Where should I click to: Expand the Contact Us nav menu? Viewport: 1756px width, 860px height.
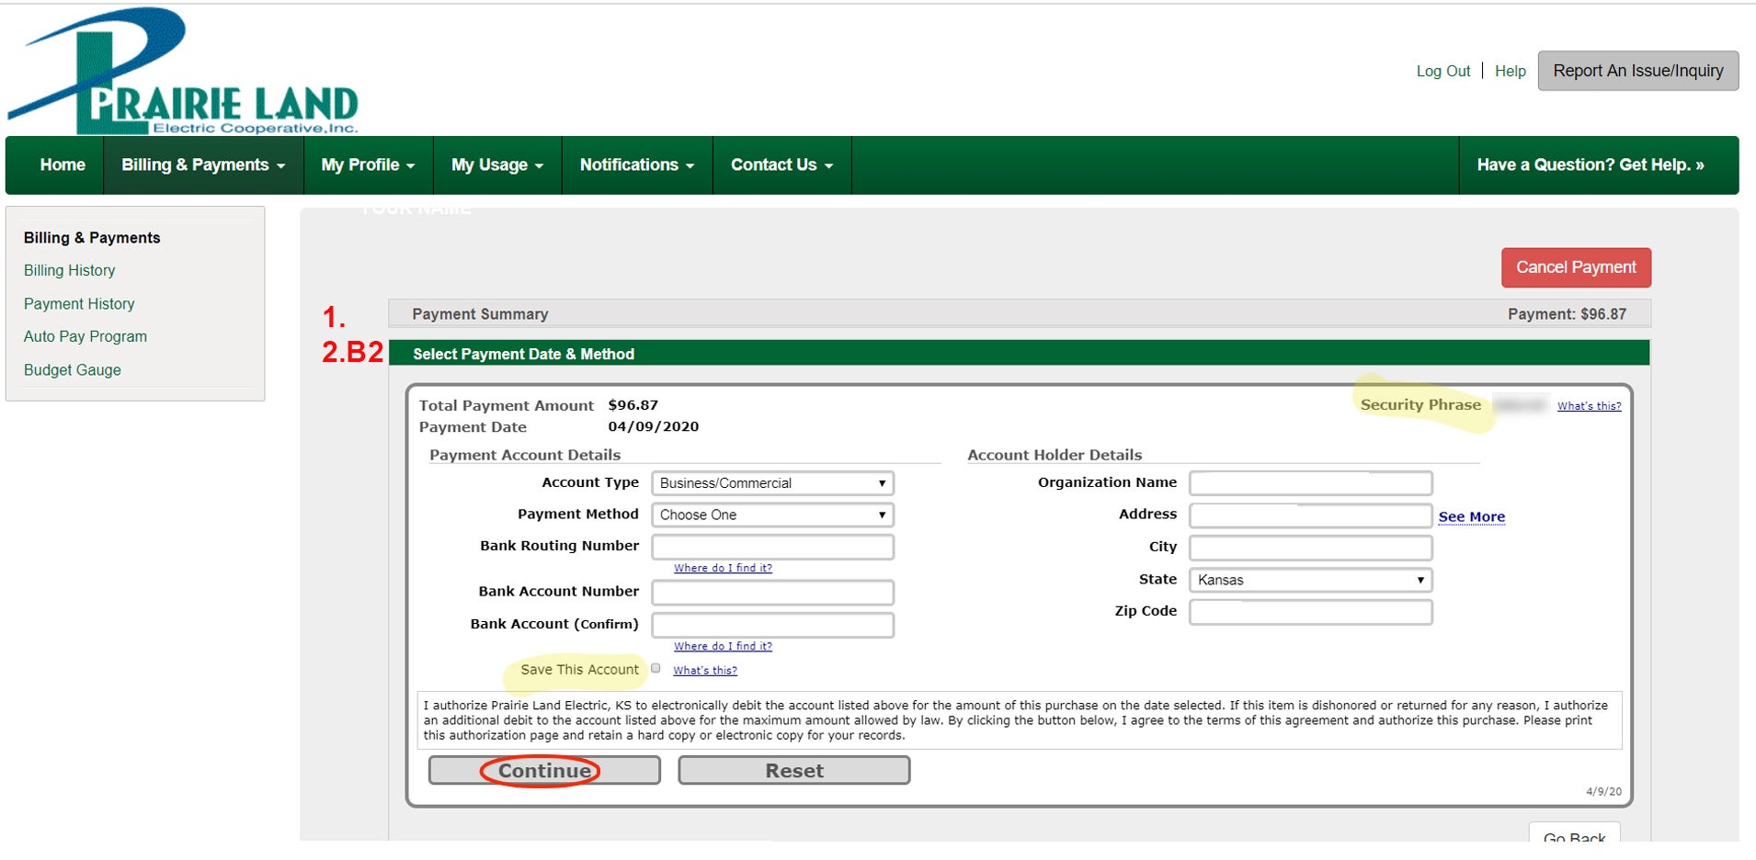point(781,165)
